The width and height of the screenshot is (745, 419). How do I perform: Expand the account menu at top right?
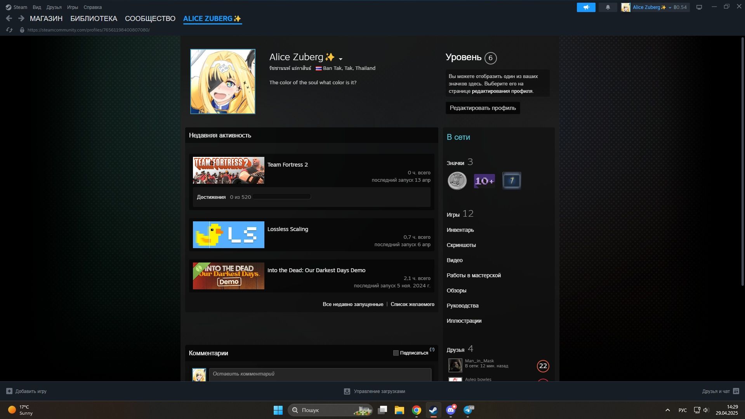click(x=670, y=7)
